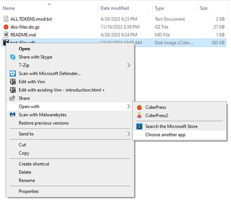The image size is (231, 200).
Task: Click the GZ File type cell
Action: tap(161, 27)
